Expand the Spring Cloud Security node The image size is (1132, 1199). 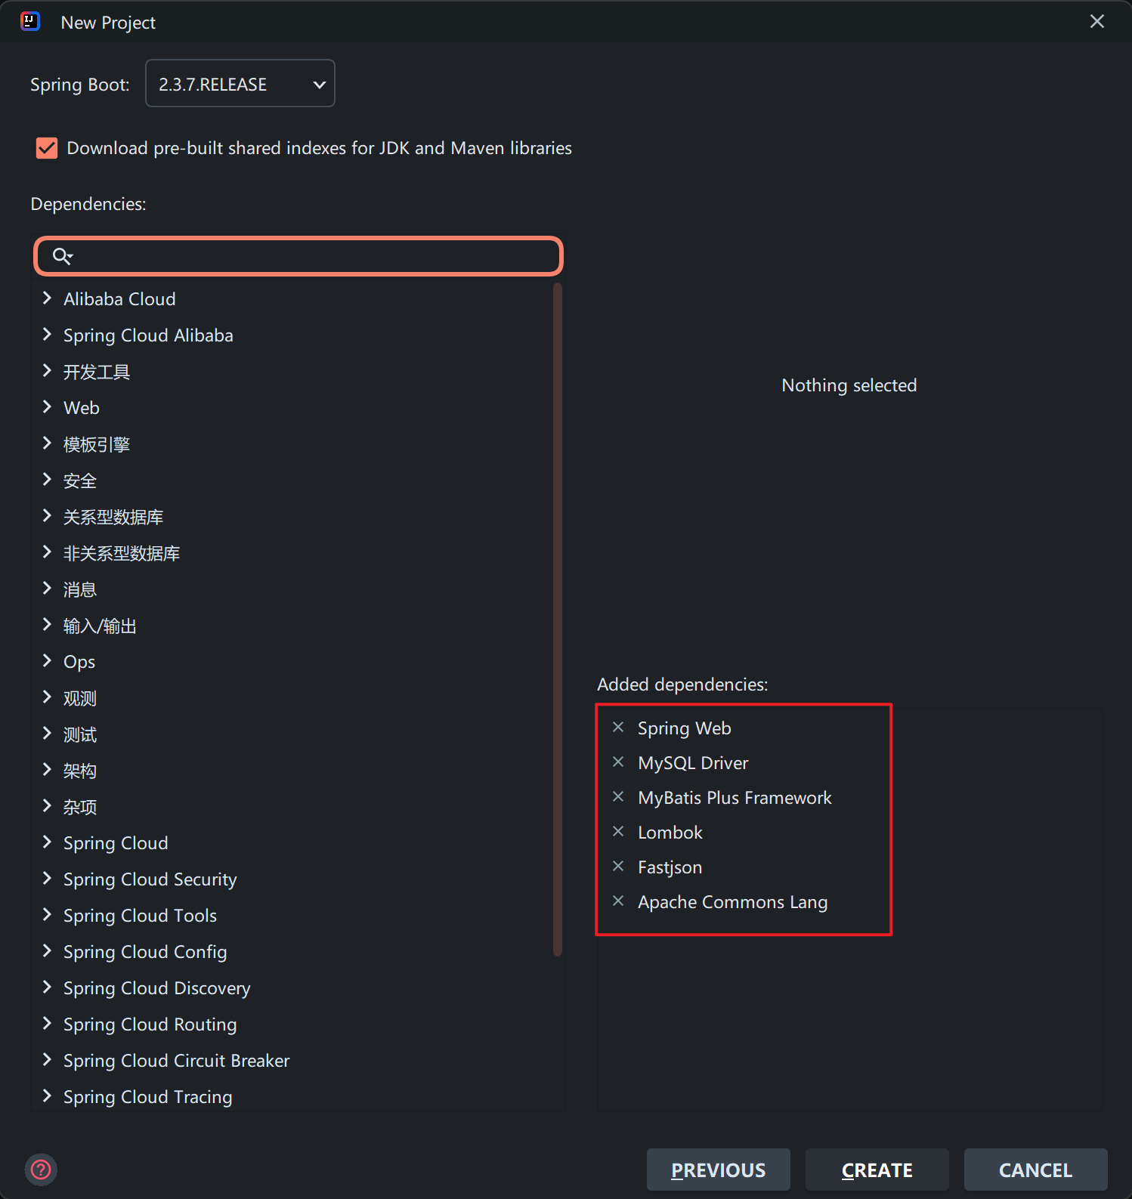(47, 879)
